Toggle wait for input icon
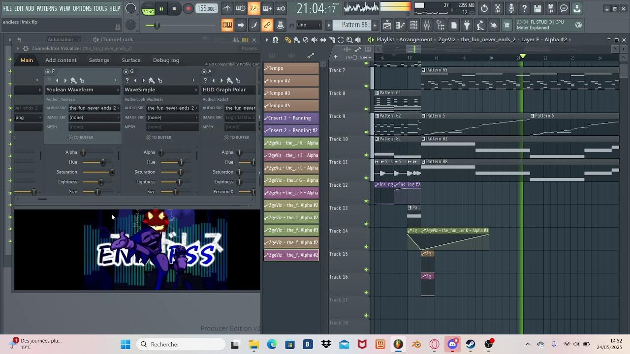 click(x=241, y=8)
